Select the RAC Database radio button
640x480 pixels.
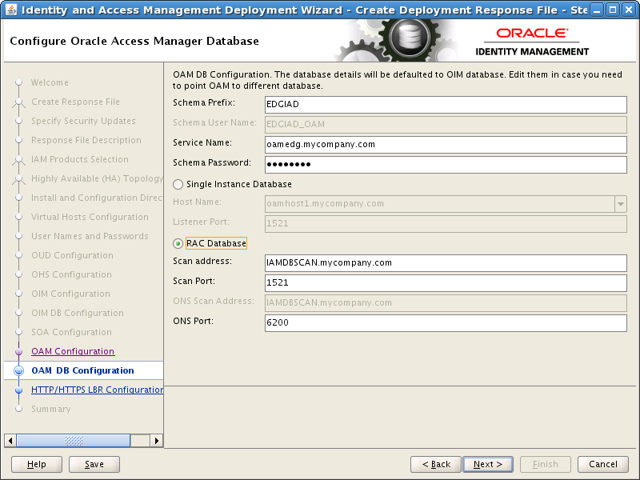click(x=178, y=244)
